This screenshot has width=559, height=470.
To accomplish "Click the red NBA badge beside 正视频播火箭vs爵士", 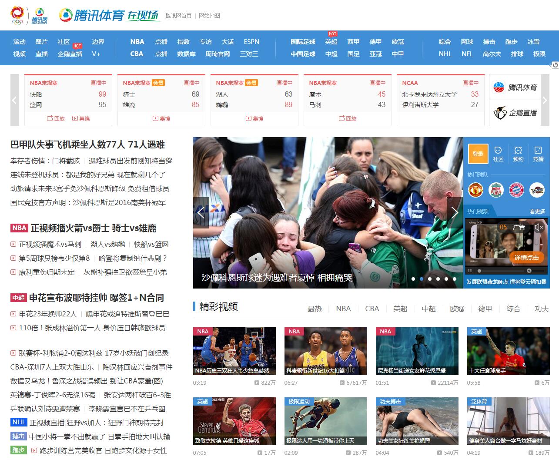I will click(19, 228).
